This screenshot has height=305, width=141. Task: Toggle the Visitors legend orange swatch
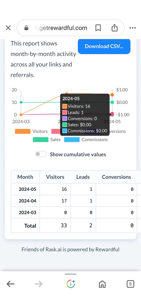[x=23, y=131]
